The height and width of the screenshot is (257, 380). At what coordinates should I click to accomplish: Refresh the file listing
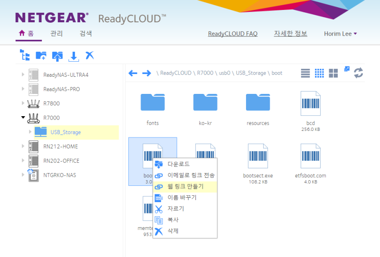pos(359,73)
